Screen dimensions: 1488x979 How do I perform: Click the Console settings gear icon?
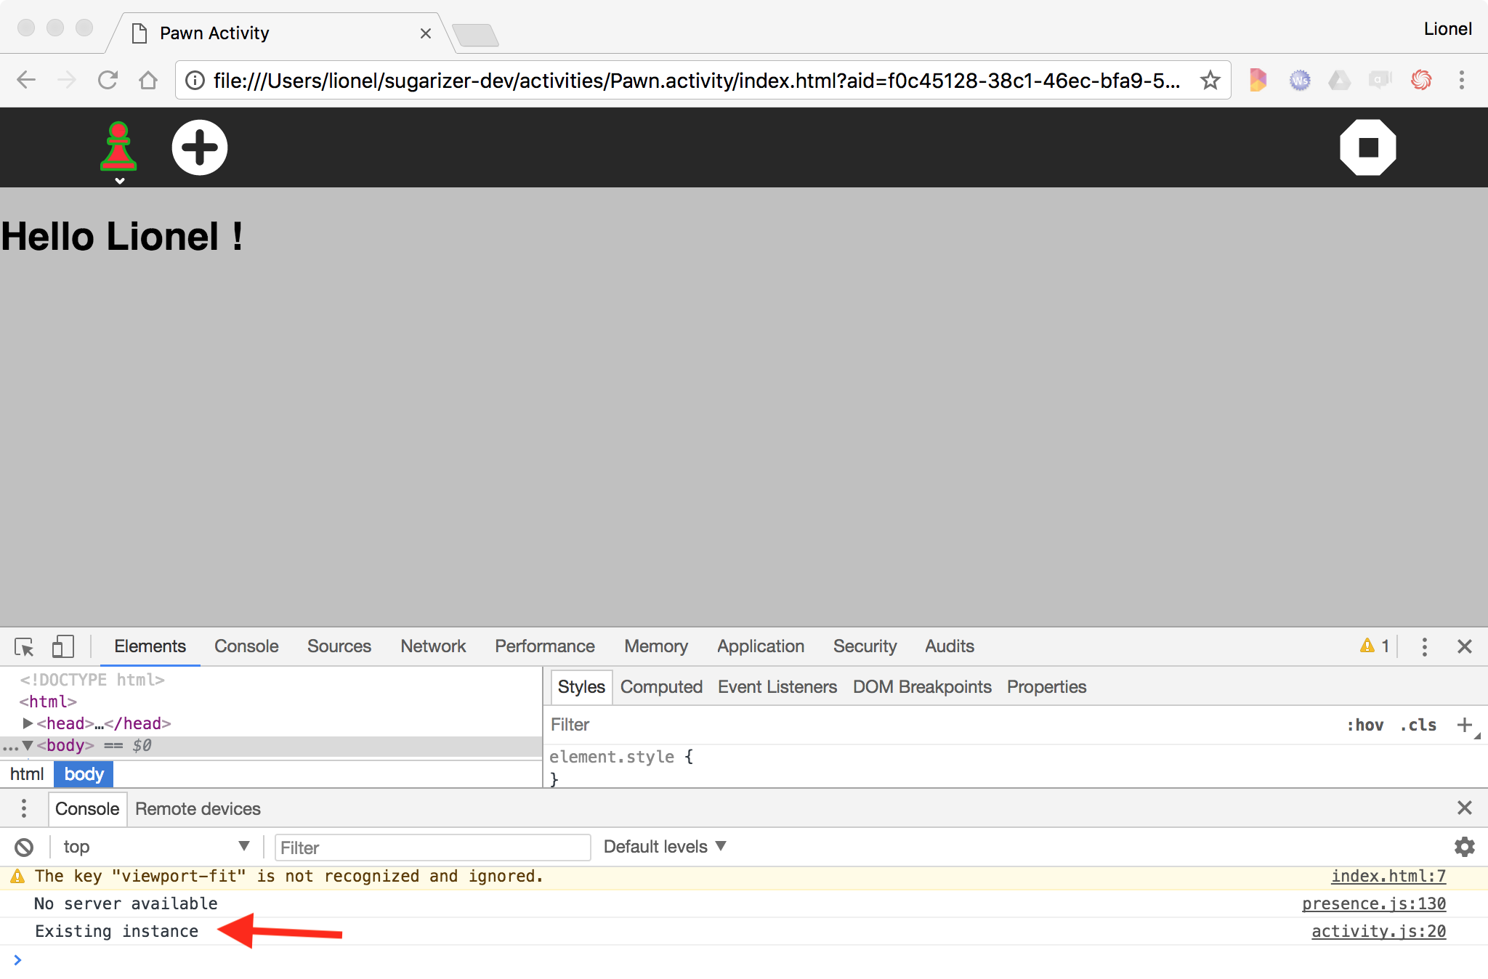pos(1464,847)
